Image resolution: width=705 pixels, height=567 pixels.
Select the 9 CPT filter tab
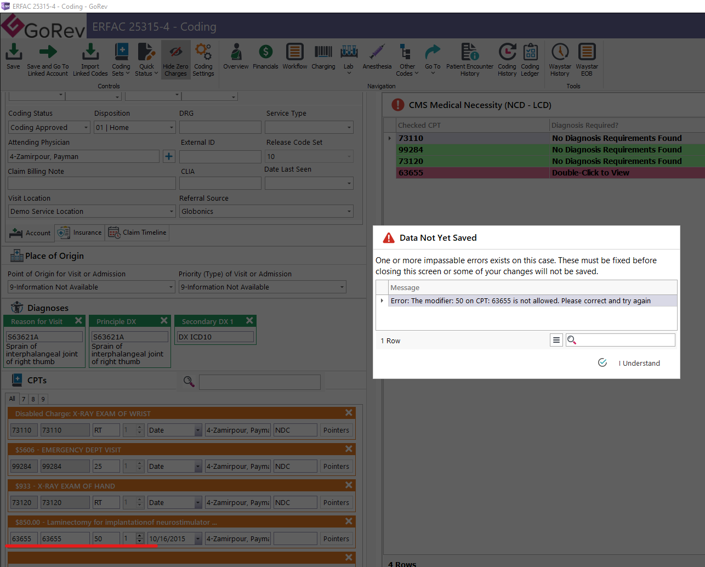[x=43, y=399]
